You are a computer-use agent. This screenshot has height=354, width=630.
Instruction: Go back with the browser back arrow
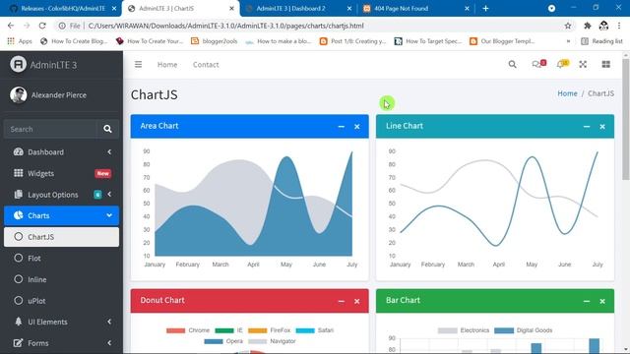coord(11,26)
